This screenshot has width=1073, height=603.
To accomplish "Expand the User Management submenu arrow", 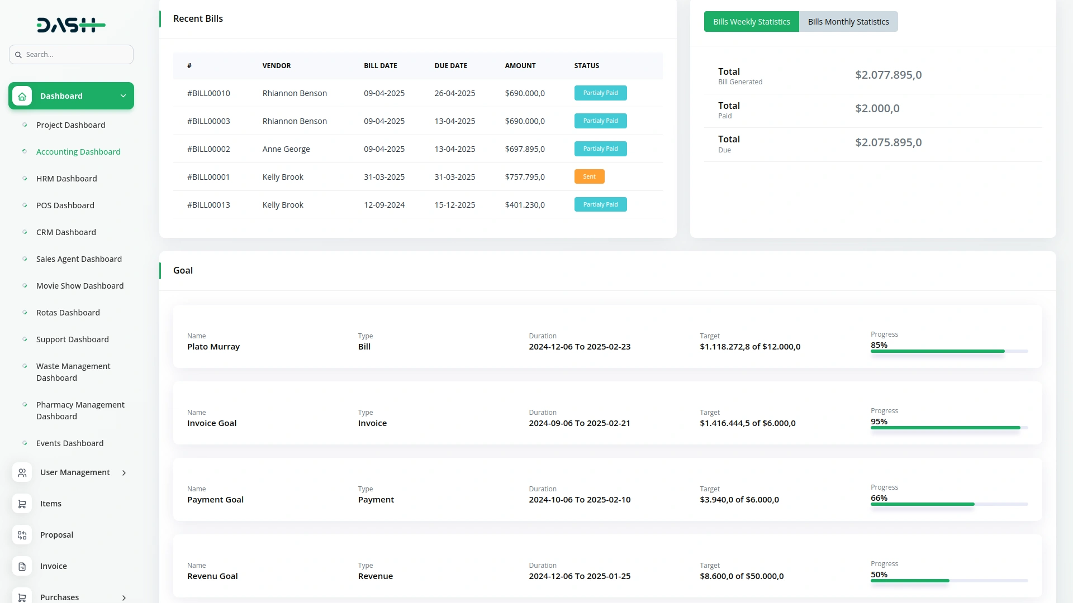I will pyautogui.click(x=124, y=473).
